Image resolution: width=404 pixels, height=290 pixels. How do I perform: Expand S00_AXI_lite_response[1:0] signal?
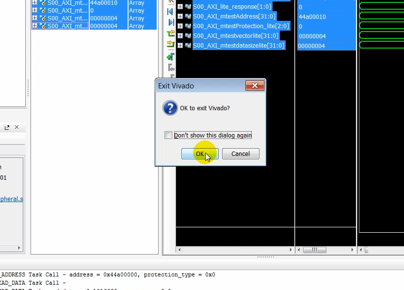click(x=180, y=7)
